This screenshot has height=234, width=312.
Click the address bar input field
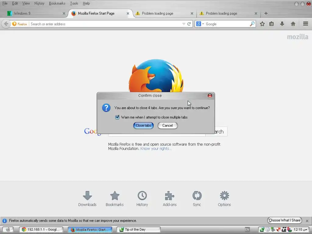(x=105, y=24)
